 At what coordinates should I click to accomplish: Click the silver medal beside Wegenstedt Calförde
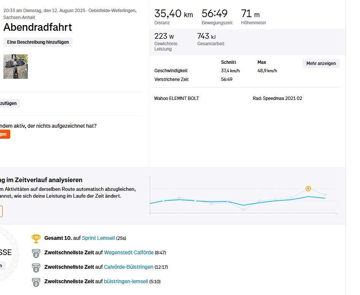click(36, 253)
